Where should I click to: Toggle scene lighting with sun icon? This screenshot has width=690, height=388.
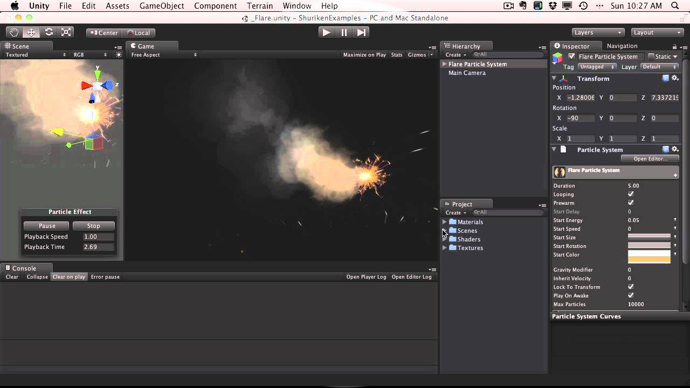point(118,54)
